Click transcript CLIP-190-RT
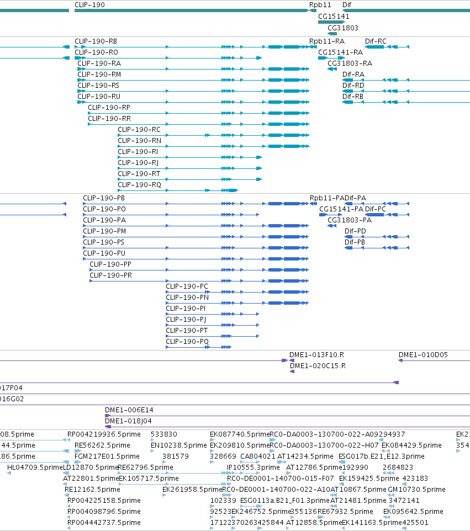The width and height of the screenshot is (470, 531). pyautogui.click(x=139, y=174)
